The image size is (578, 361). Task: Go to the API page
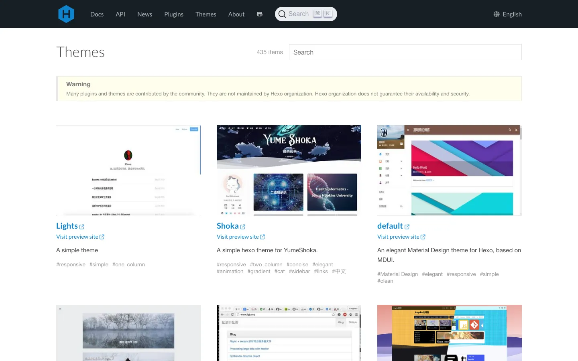tap(120, 14)
